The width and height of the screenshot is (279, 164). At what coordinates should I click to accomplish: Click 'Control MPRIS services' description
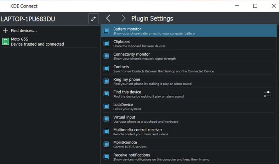coord(130,147)
